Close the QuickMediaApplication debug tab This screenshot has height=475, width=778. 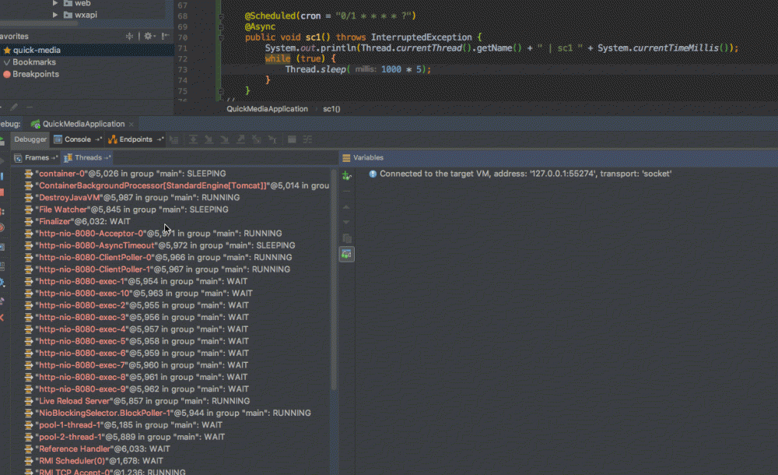click(131, 124)
